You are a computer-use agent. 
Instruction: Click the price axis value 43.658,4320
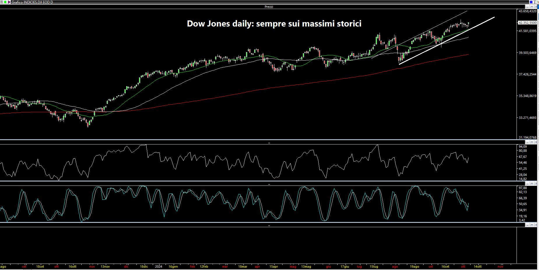click(x=528, y=11)
